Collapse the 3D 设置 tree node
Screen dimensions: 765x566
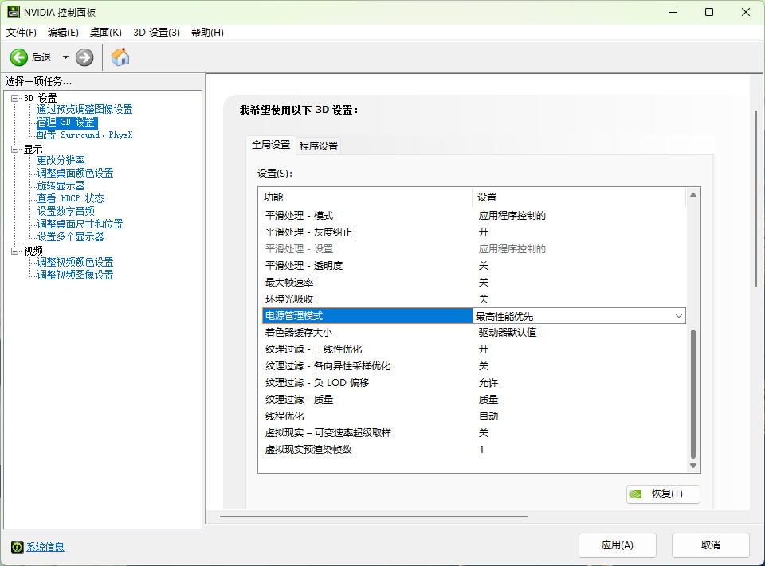pos(14,98)
